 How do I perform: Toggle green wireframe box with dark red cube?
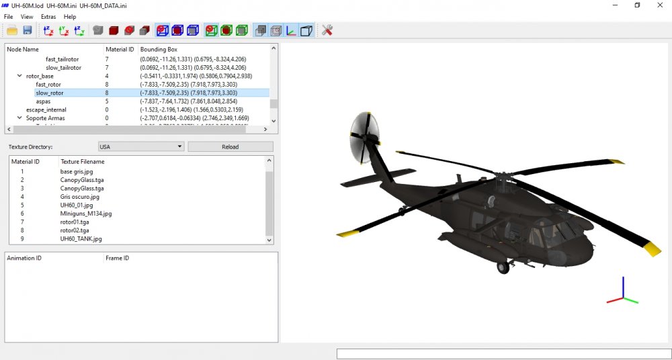(226, 30)
